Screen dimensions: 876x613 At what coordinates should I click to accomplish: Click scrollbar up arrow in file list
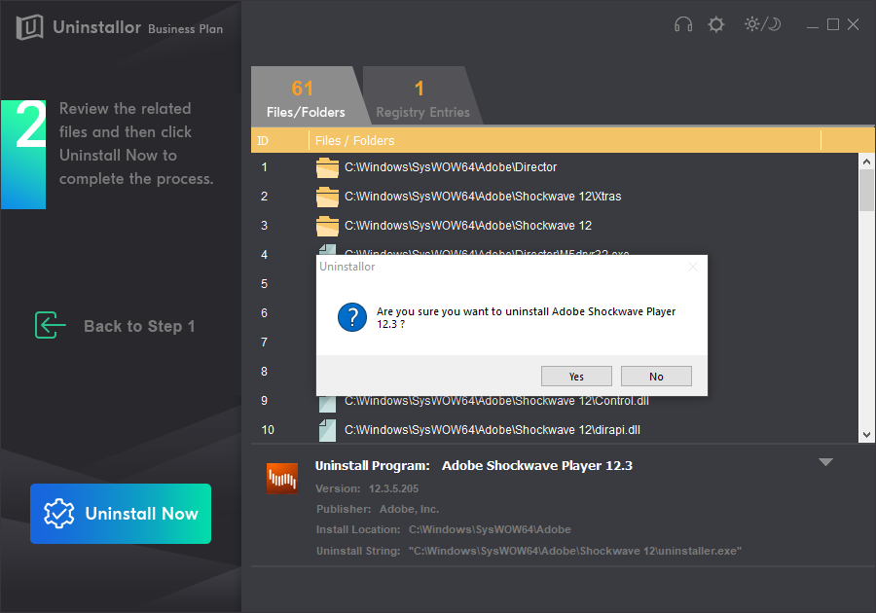[x=866, y=162]
